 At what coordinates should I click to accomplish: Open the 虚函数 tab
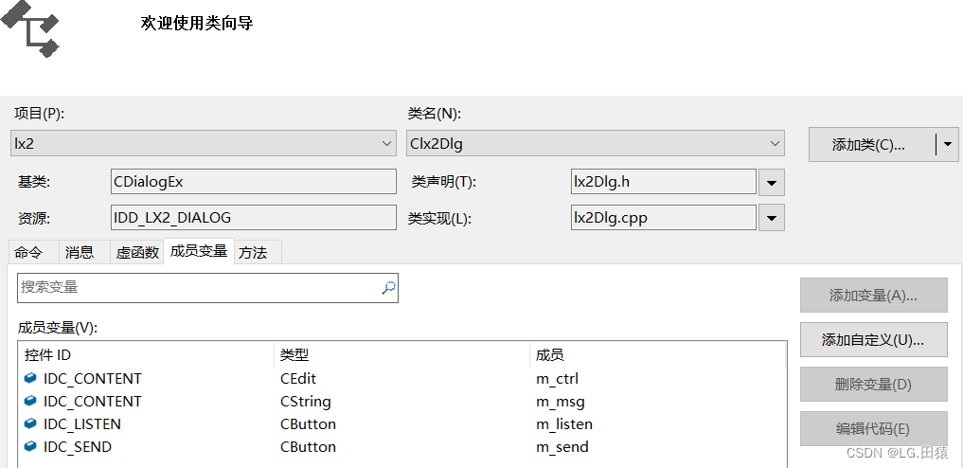[x=137, y=252]
